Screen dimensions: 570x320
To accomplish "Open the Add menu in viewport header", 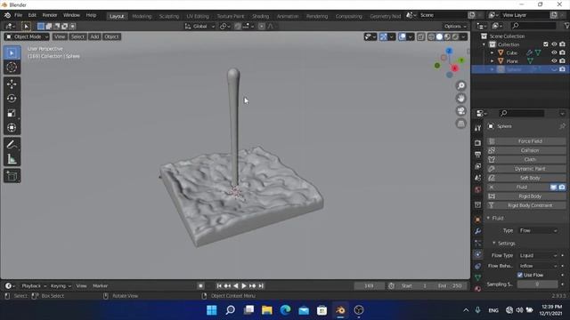I will pos(94,36).
